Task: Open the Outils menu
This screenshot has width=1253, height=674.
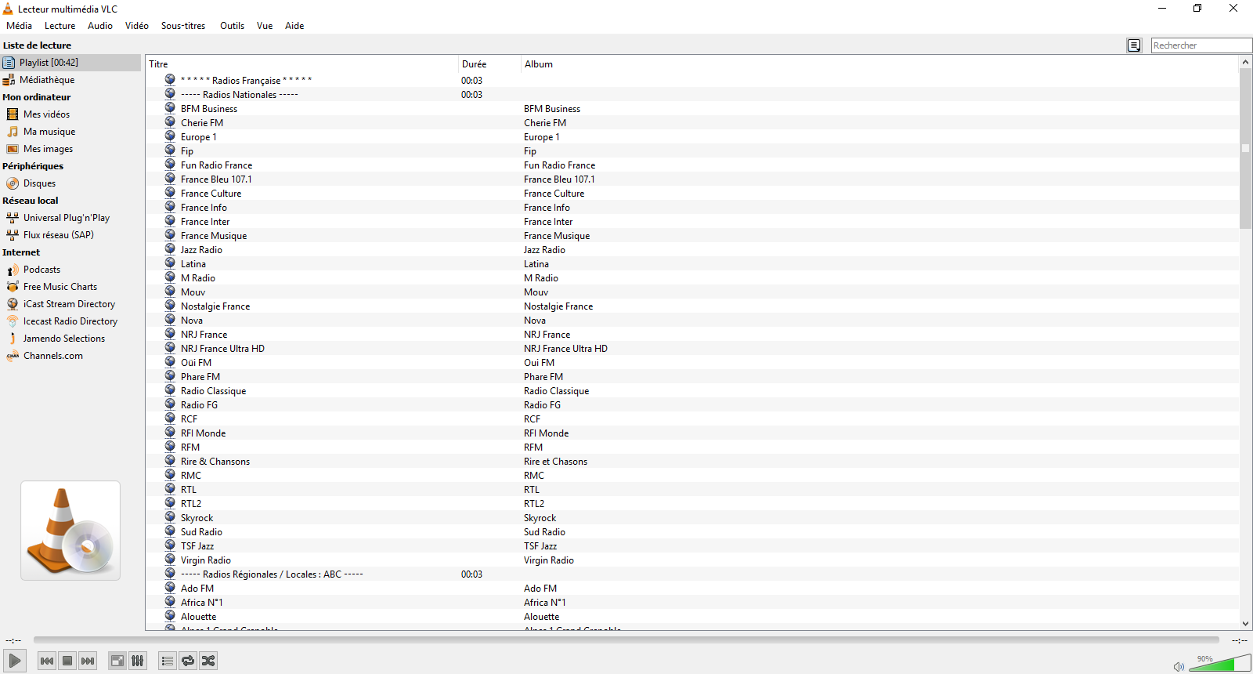Action: (x=232, y=26)
